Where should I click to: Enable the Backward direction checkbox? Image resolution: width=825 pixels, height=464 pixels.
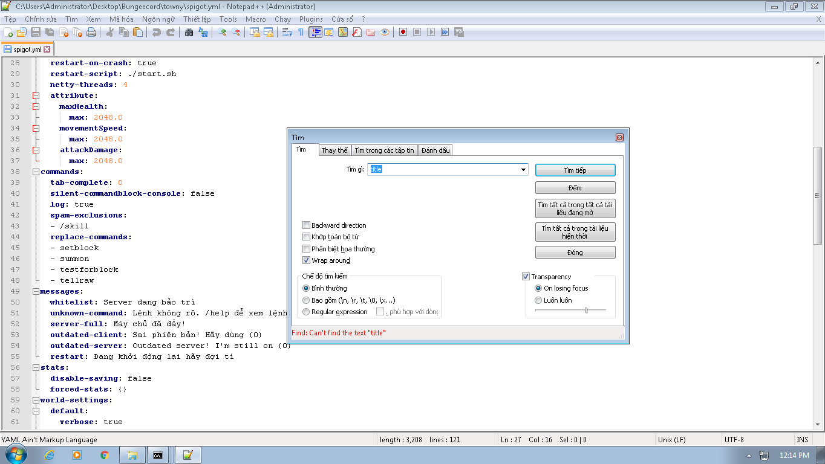tap(307, 225)
